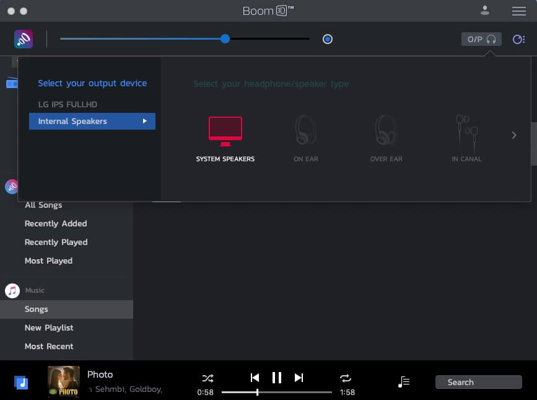
Task: Toggle the O/P output device button
Action: pos(481,39)
